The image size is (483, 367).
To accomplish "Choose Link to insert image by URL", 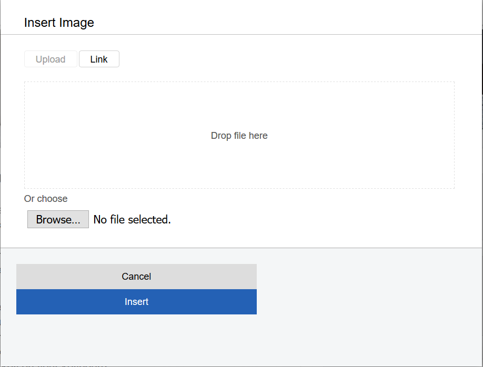I will pos(99,59).
